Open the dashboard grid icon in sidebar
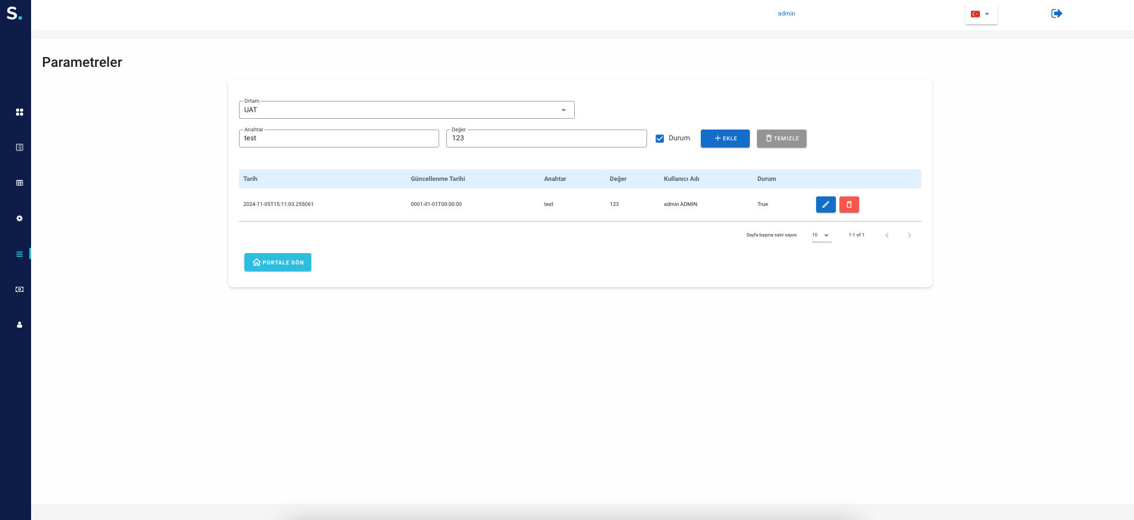The width and height of the screenshot is (1134, 520). click(x=19, y=112)
